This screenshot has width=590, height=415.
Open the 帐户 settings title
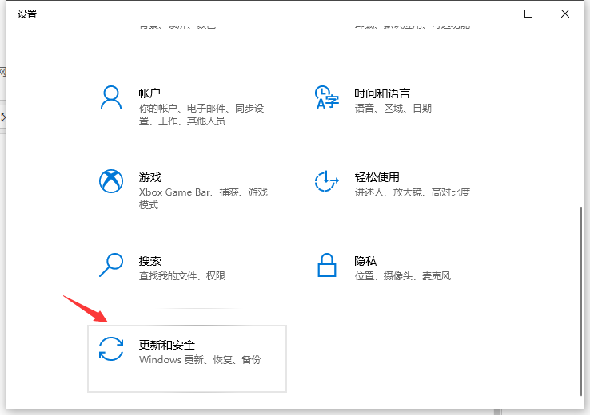149,93
